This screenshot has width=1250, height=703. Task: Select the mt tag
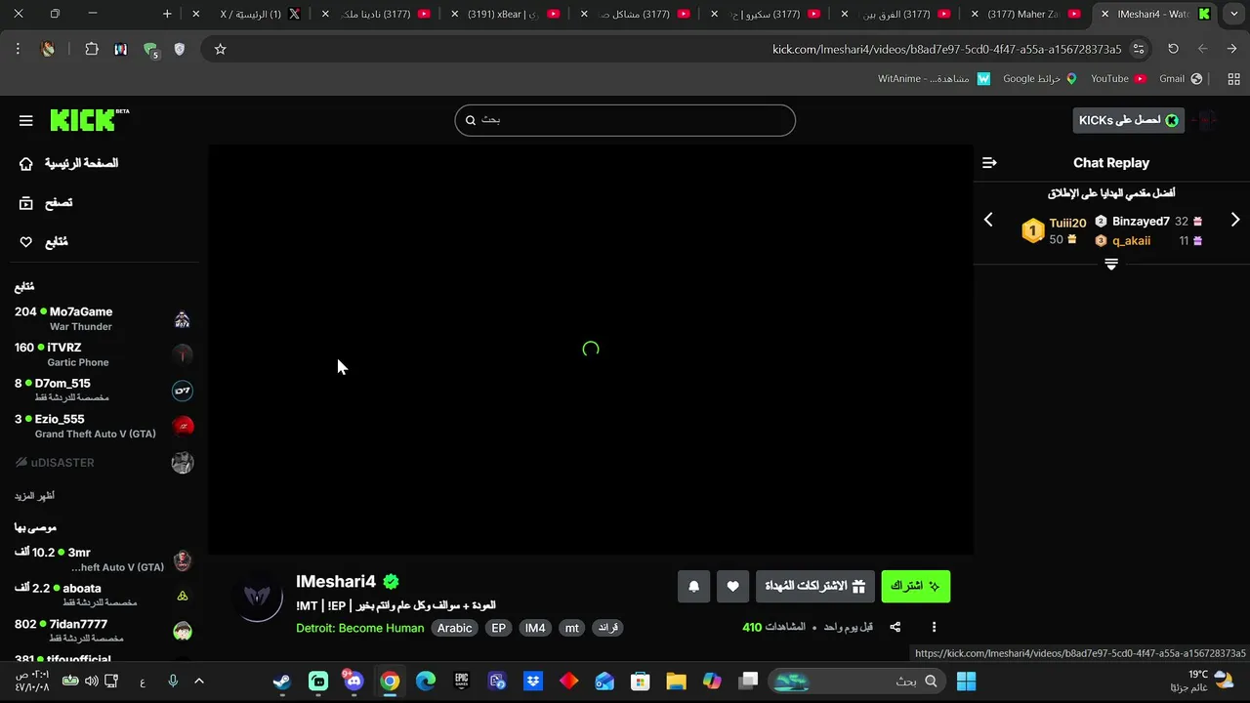tap(572, 628)
